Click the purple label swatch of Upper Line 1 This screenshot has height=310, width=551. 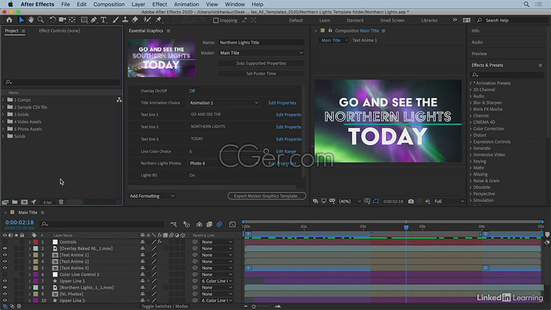click(x=36, y=281)
